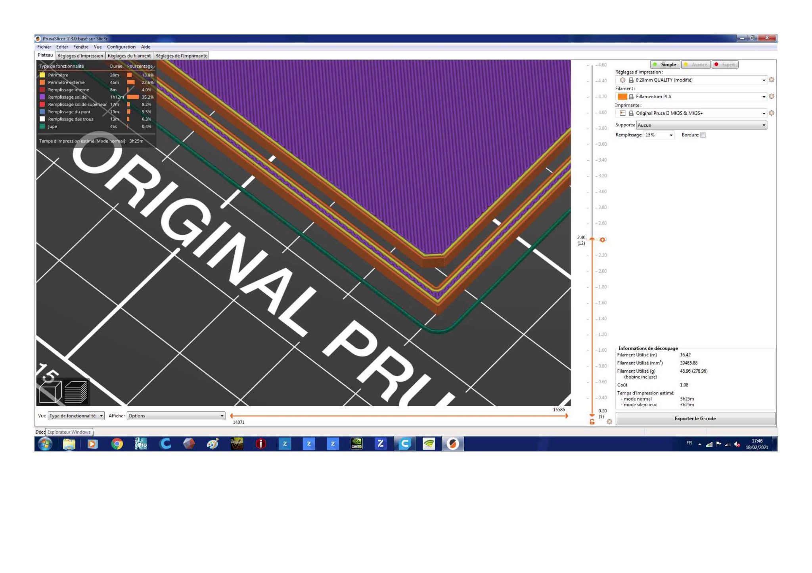The image size is (812, 573).
Task: Open Vue dropdown Type de fonctionnalité
Action: click(x=77, y=416)
